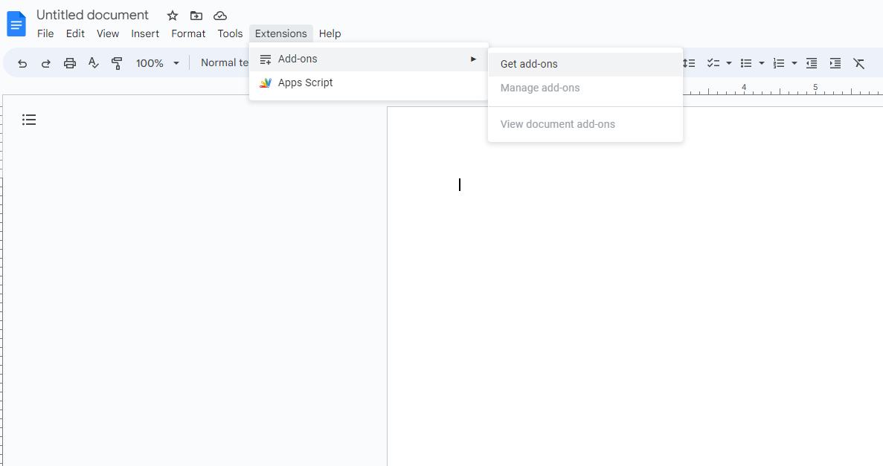Open the line spacing options
Viewport: 883px width, 466px height.
688,63
